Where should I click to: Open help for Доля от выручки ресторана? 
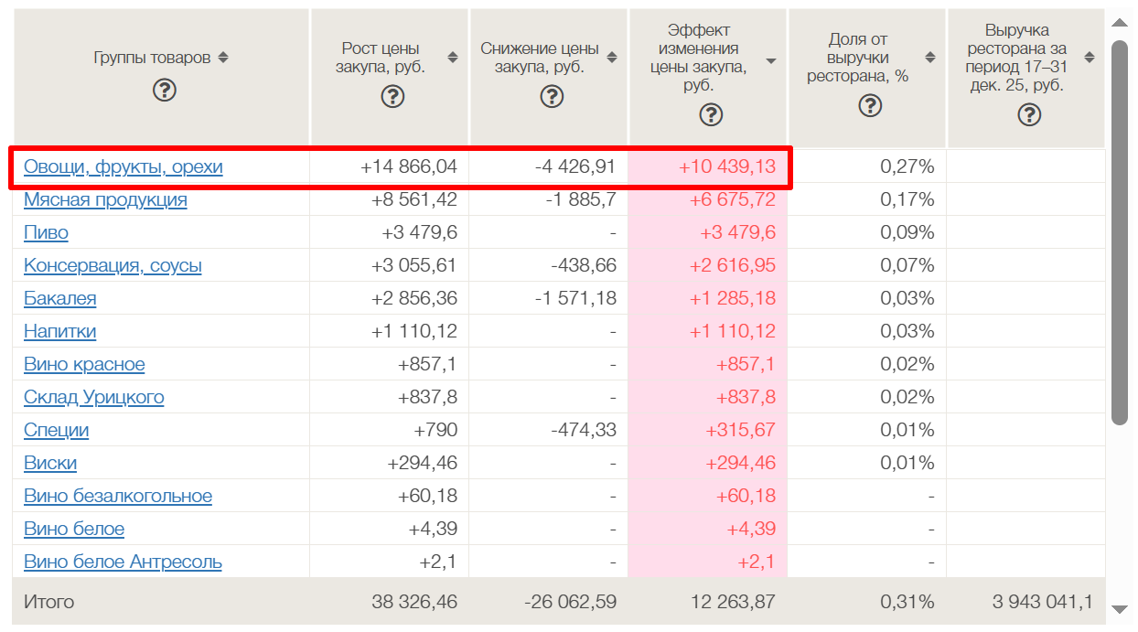pyautogui.click(x=870, y=105)
